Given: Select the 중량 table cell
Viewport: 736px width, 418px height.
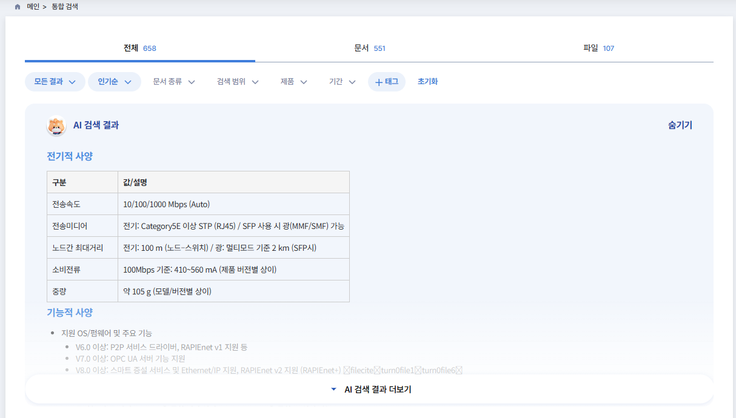Looking at the screenshot, I should click(82, 291).
